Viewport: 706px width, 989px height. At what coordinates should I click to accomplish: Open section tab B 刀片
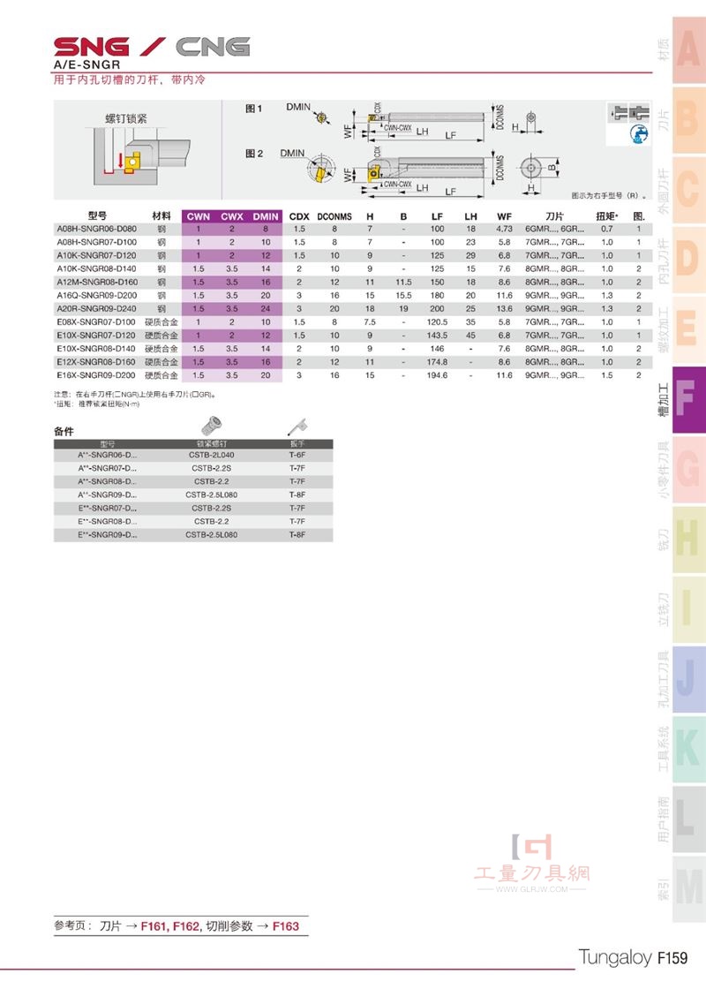coord(687,120)
